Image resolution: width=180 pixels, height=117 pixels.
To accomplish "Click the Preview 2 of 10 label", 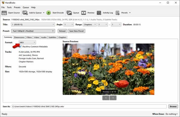I will pyautogui.click(x=109, y=92).
